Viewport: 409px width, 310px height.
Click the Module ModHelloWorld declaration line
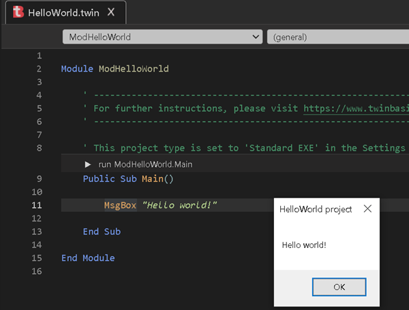[115, 69]
